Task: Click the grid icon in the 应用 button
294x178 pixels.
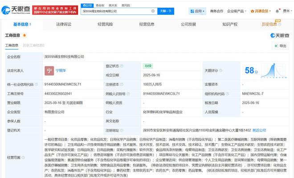Action: click(192, 11)
